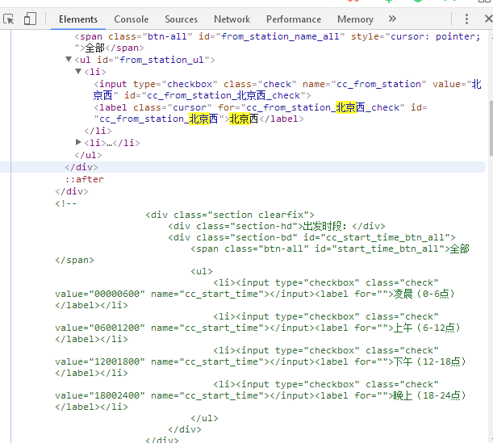493x443 pixels.
Task: Switch to the Elements tab
Action: pos(78,19)
